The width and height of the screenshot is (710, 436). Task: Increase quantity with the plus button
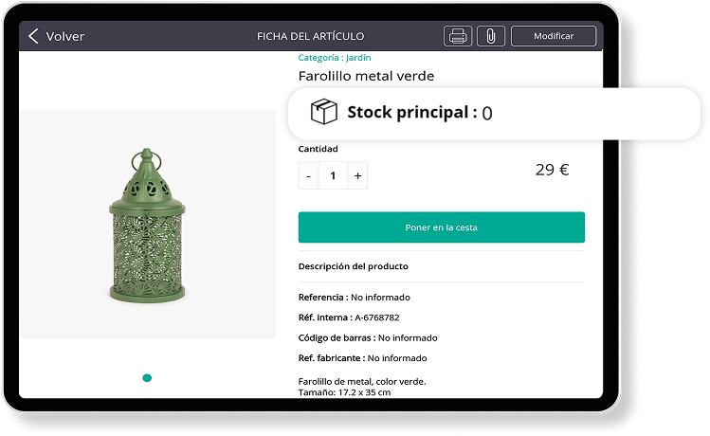pyautogui.click(x=357, y=175)
